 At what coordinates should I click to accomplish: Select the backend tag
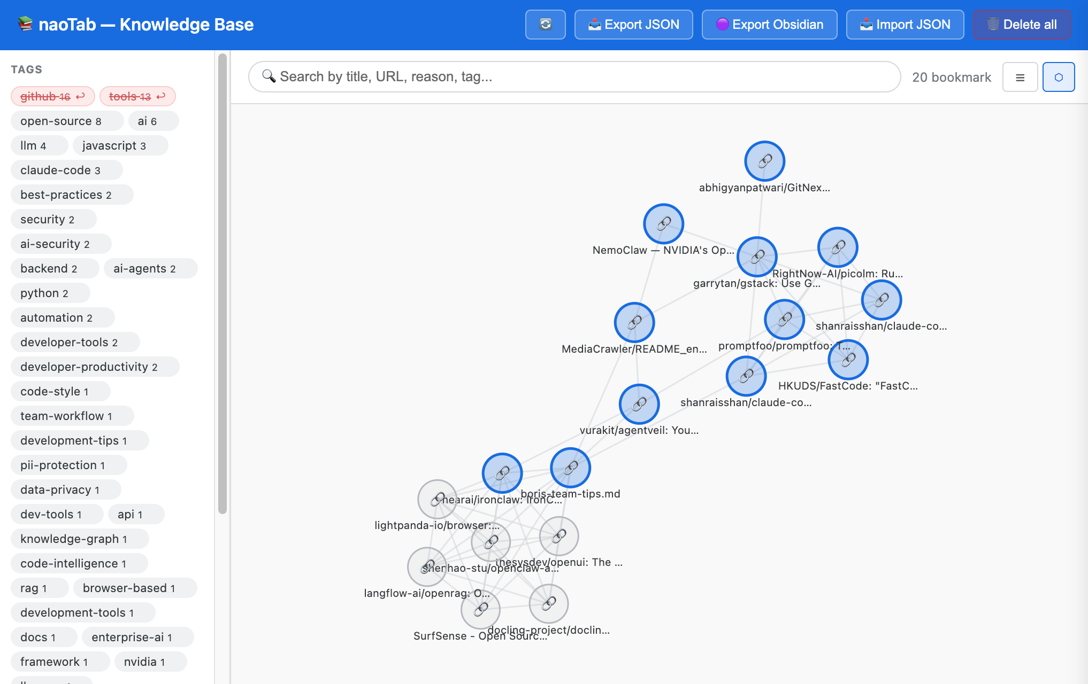(x=55, y=268)
